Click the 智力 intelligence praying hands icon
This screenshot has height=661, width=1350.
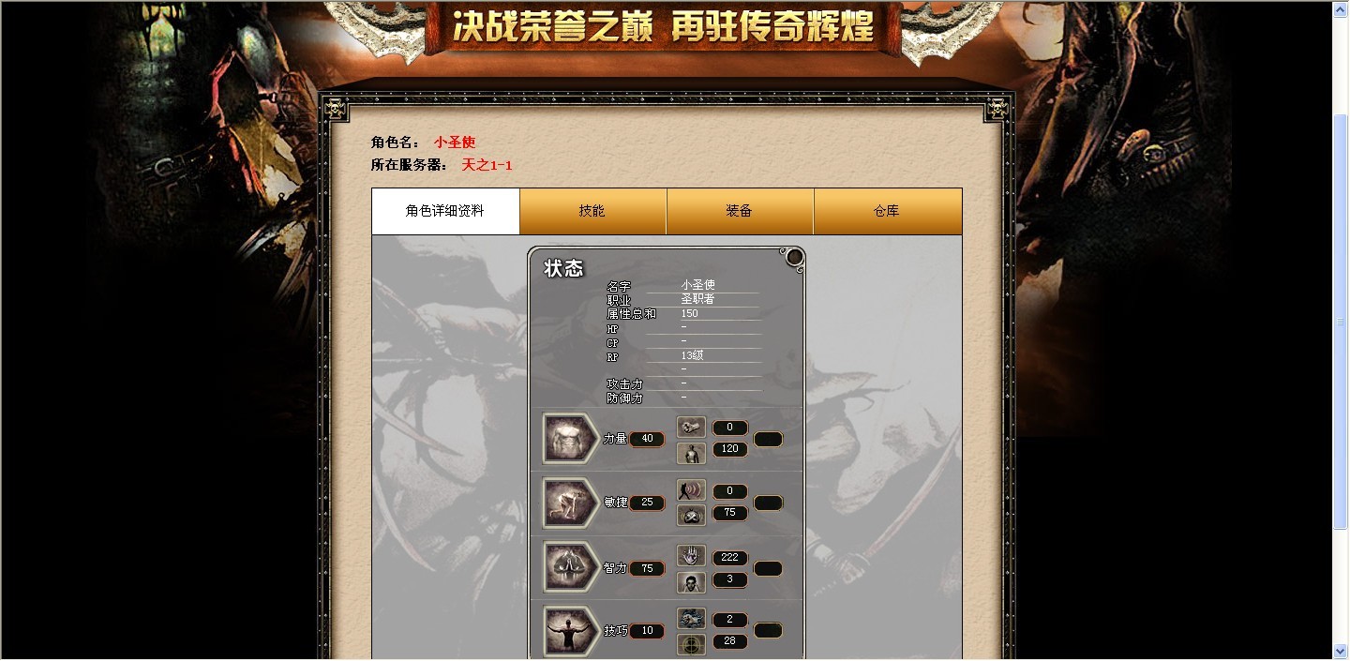point(571,567)
